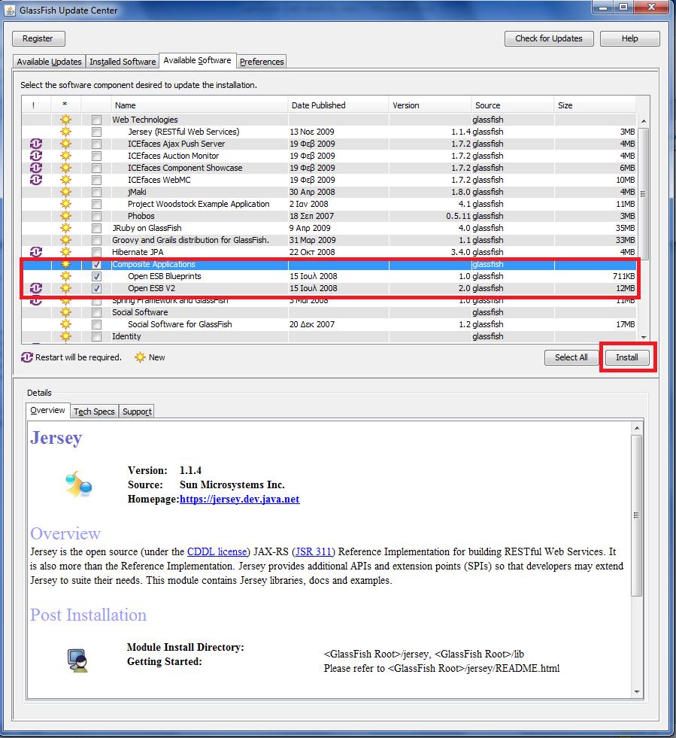
Task: Click the new star icon for Jersey row
Action: click(65, 132)
